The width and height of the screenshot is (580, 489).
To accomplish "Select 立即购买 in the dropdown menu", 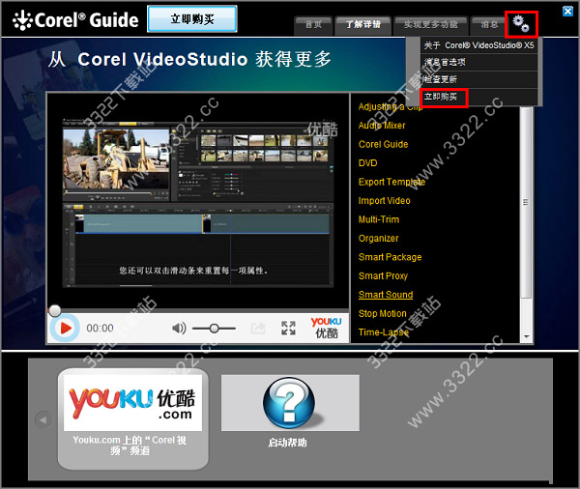I will click(x=441, y=97).
